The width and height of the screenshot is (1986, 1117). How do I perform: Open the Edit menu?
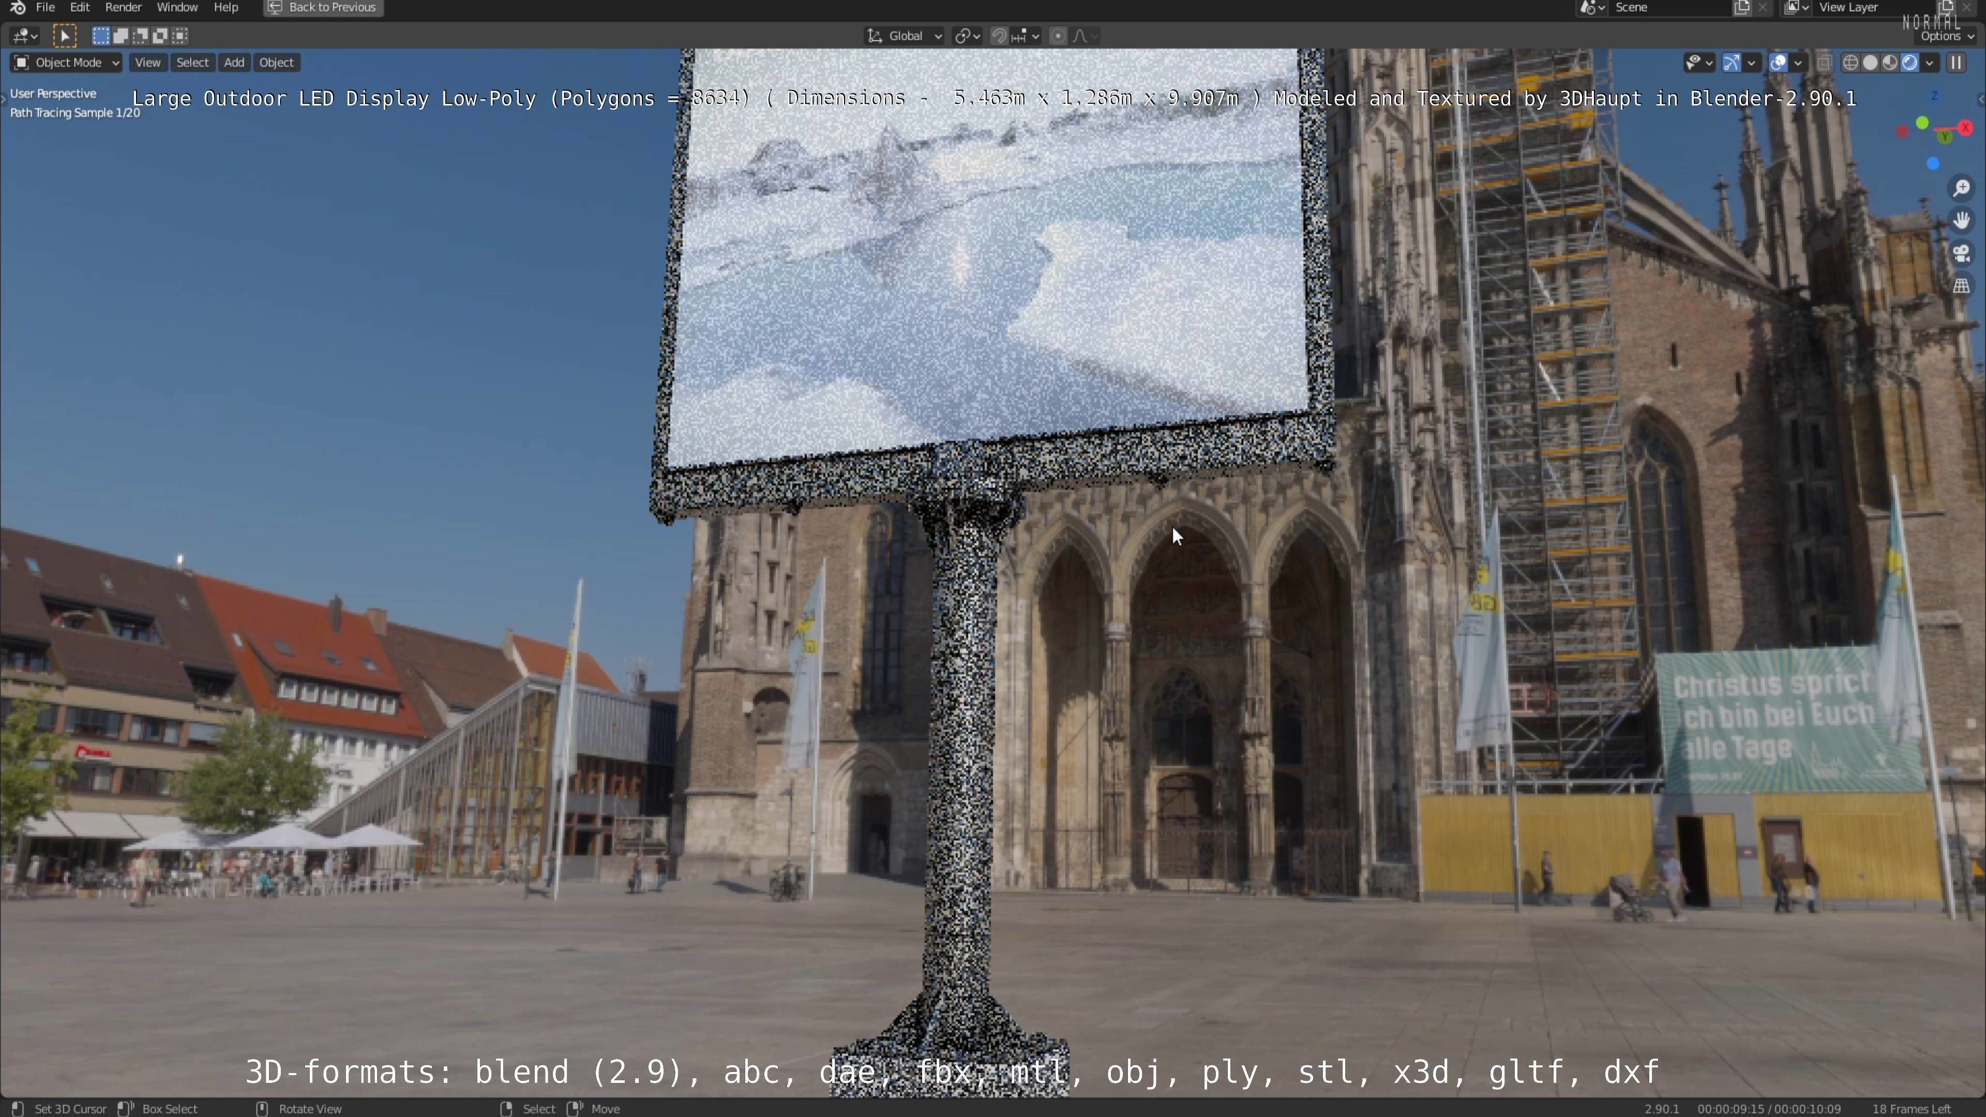point(80,8)
